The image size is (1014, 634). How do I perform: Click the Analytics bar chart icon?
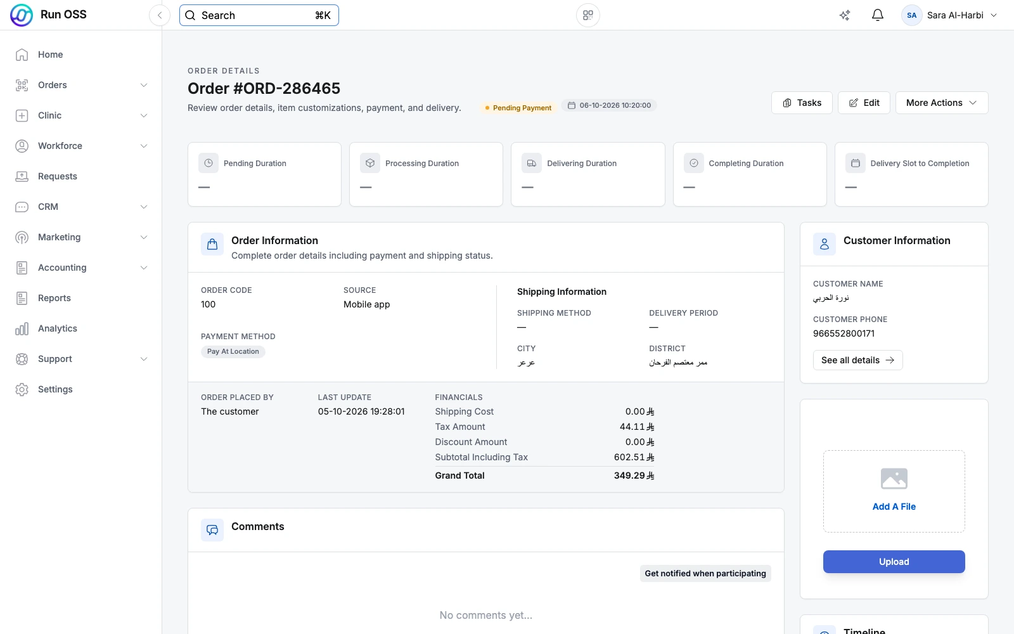(22, 328)
